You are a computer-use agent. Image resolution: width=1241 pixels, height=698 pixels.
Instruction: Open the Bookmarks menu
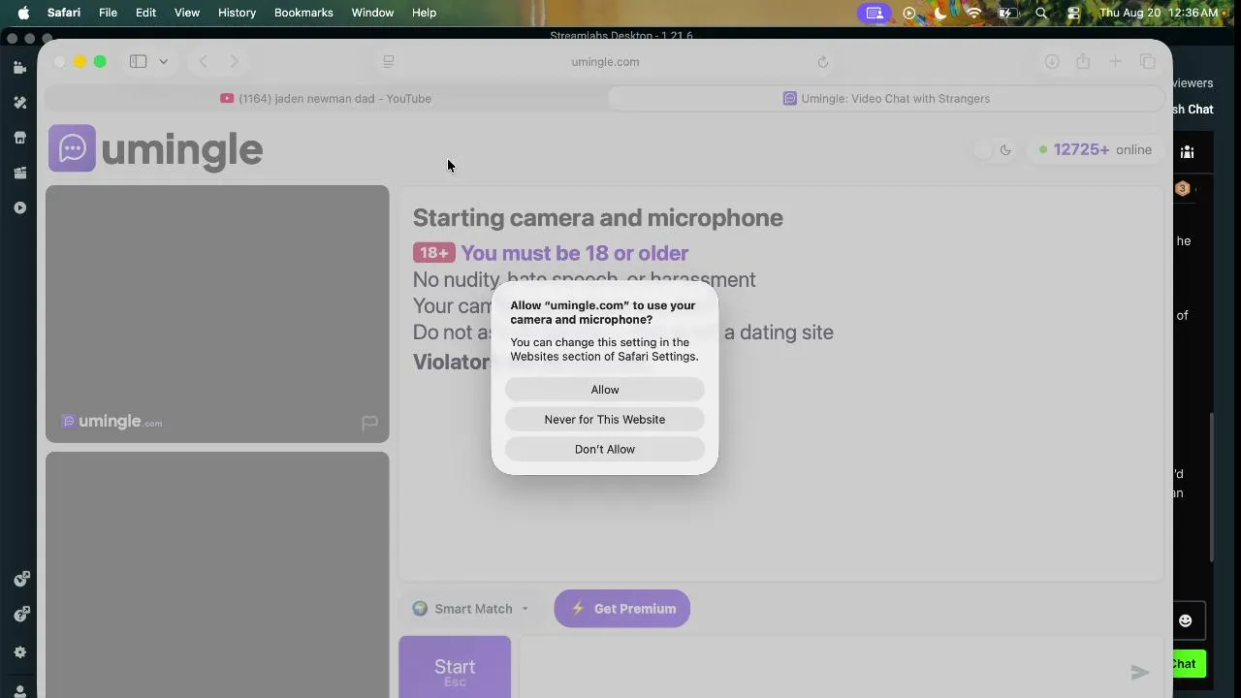[x=303, y=13]
